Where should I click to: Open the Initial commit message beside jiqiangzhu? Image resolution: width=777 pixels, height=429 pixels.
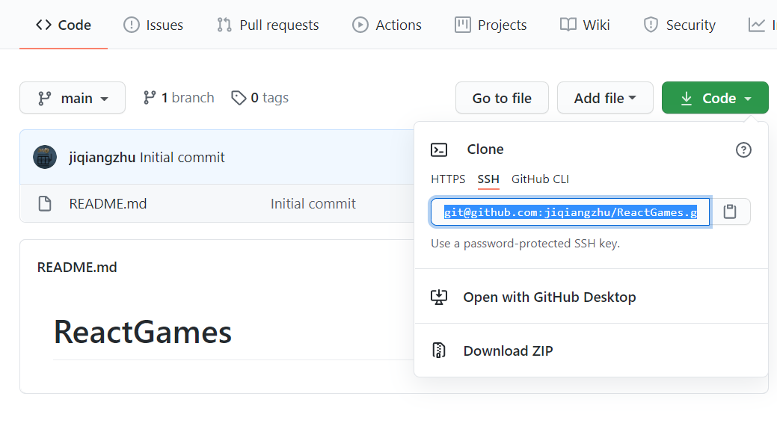[x=182, y=158]
